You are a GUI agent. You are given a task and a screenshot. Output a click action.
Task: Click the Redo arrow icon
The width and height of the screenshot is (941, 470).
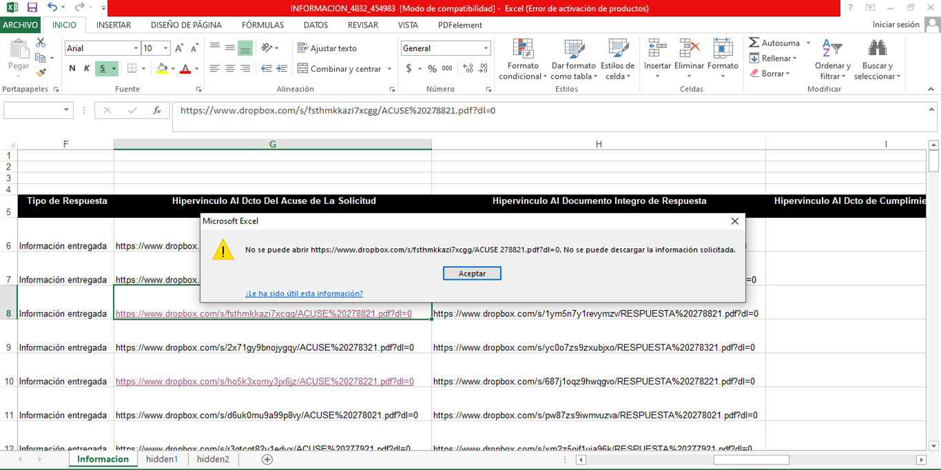coord(79,8)
